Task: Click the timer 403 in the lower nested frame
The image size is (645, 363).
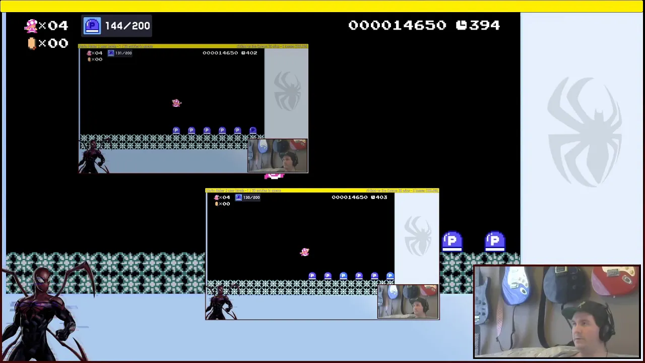Action: point(381,197)
